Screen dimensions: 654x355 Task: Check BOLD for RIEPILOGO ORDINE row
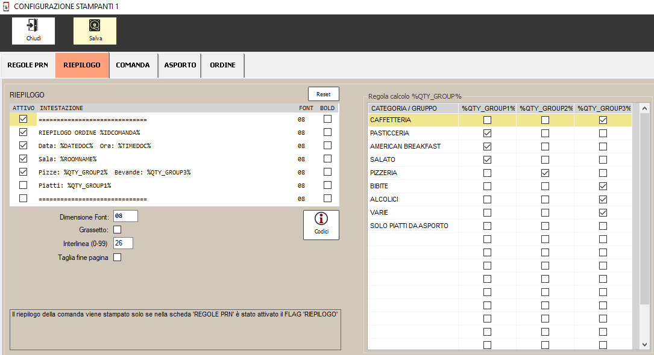(x=327, y=132)
